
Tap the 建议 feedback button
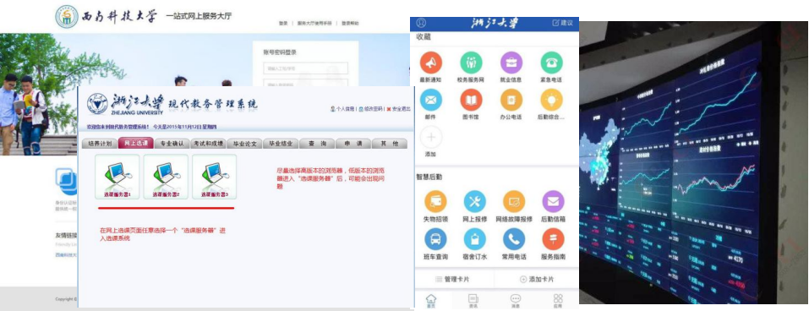point(562,23)
